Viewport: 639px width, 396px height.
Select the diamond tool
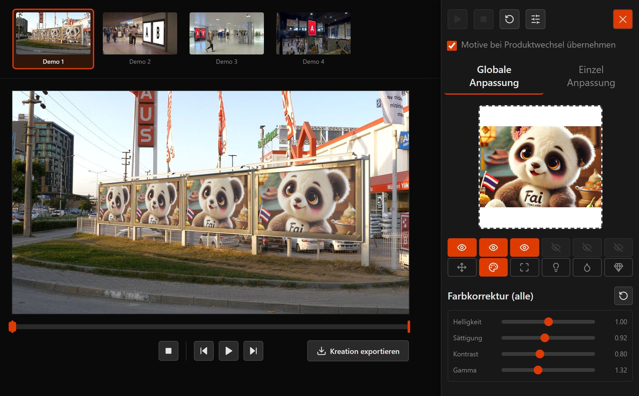click(x=618, y=267)
